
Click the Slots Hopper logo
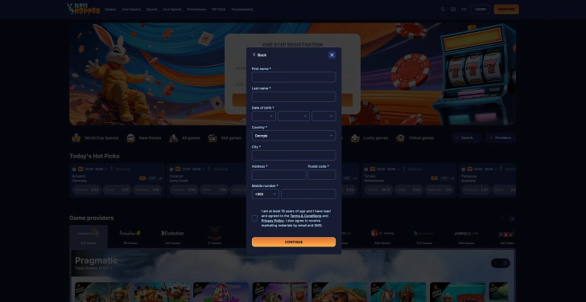[x=84, y=9]
